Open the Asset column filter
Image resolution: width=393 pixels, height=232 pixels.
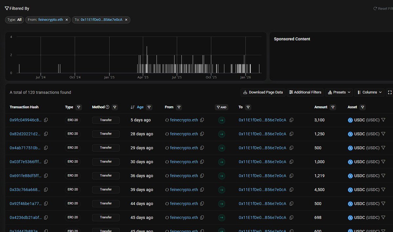coord(363,107)
